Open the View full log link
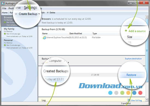The height and width of the screenshot is (106, 150). [136, 100]
